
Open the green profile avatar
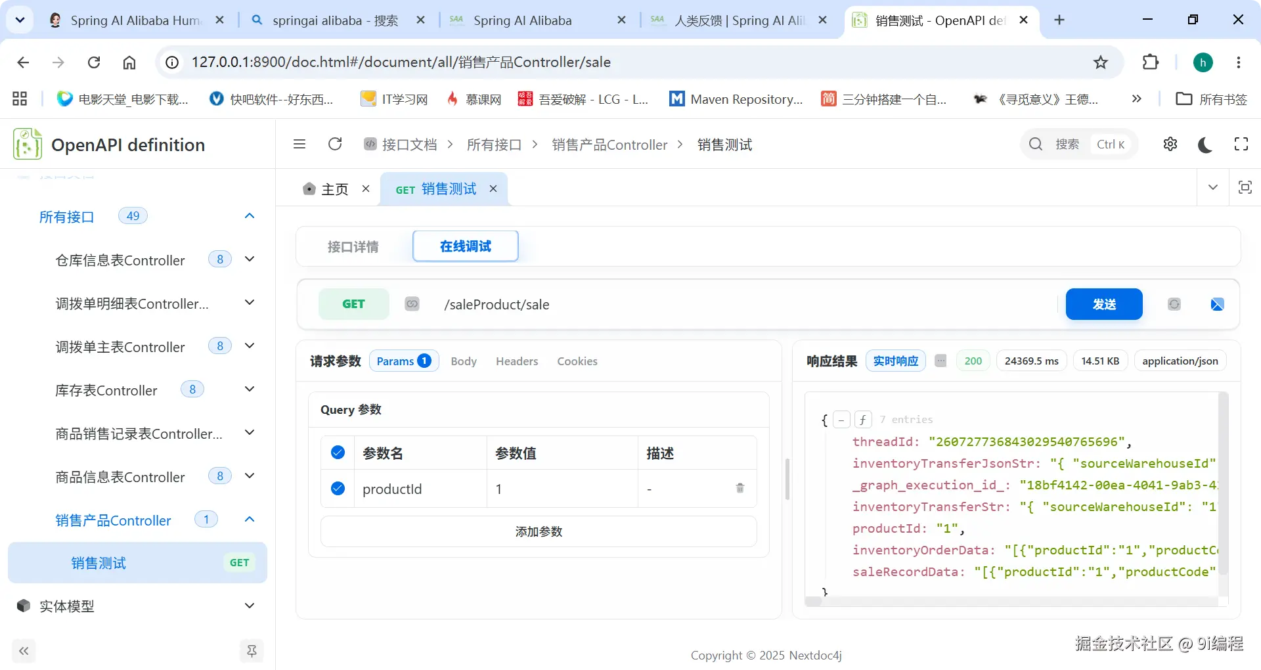tap(1203, 62)
